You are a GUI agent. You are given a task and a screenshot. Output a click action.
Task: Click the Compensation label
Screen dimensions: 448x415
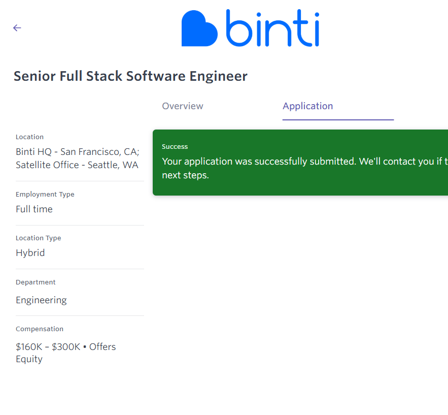pyautogui.click(x=40, y=329)
